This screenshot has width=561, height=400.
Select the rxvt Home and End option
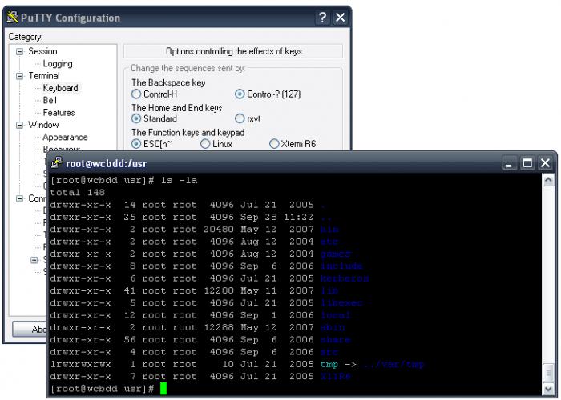[240, 119]
